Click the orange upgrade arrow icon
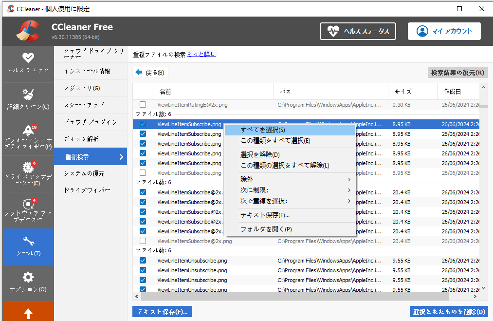This screenshot has height=321, width=493. pos(28,314)
